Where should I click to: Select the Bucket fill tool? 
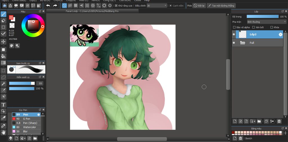pyautogui.click(x=3, y=56)
